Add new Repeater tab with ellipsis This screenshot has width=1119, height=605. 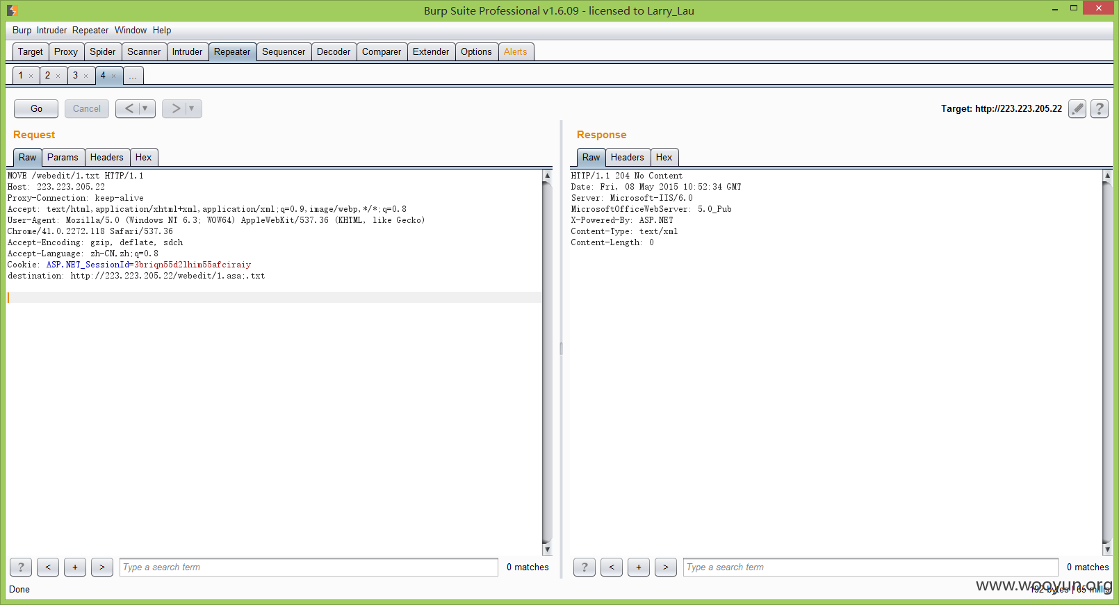pos(133,76)
